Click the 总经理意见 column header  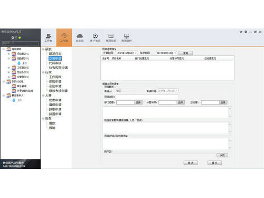pos(210,59)
